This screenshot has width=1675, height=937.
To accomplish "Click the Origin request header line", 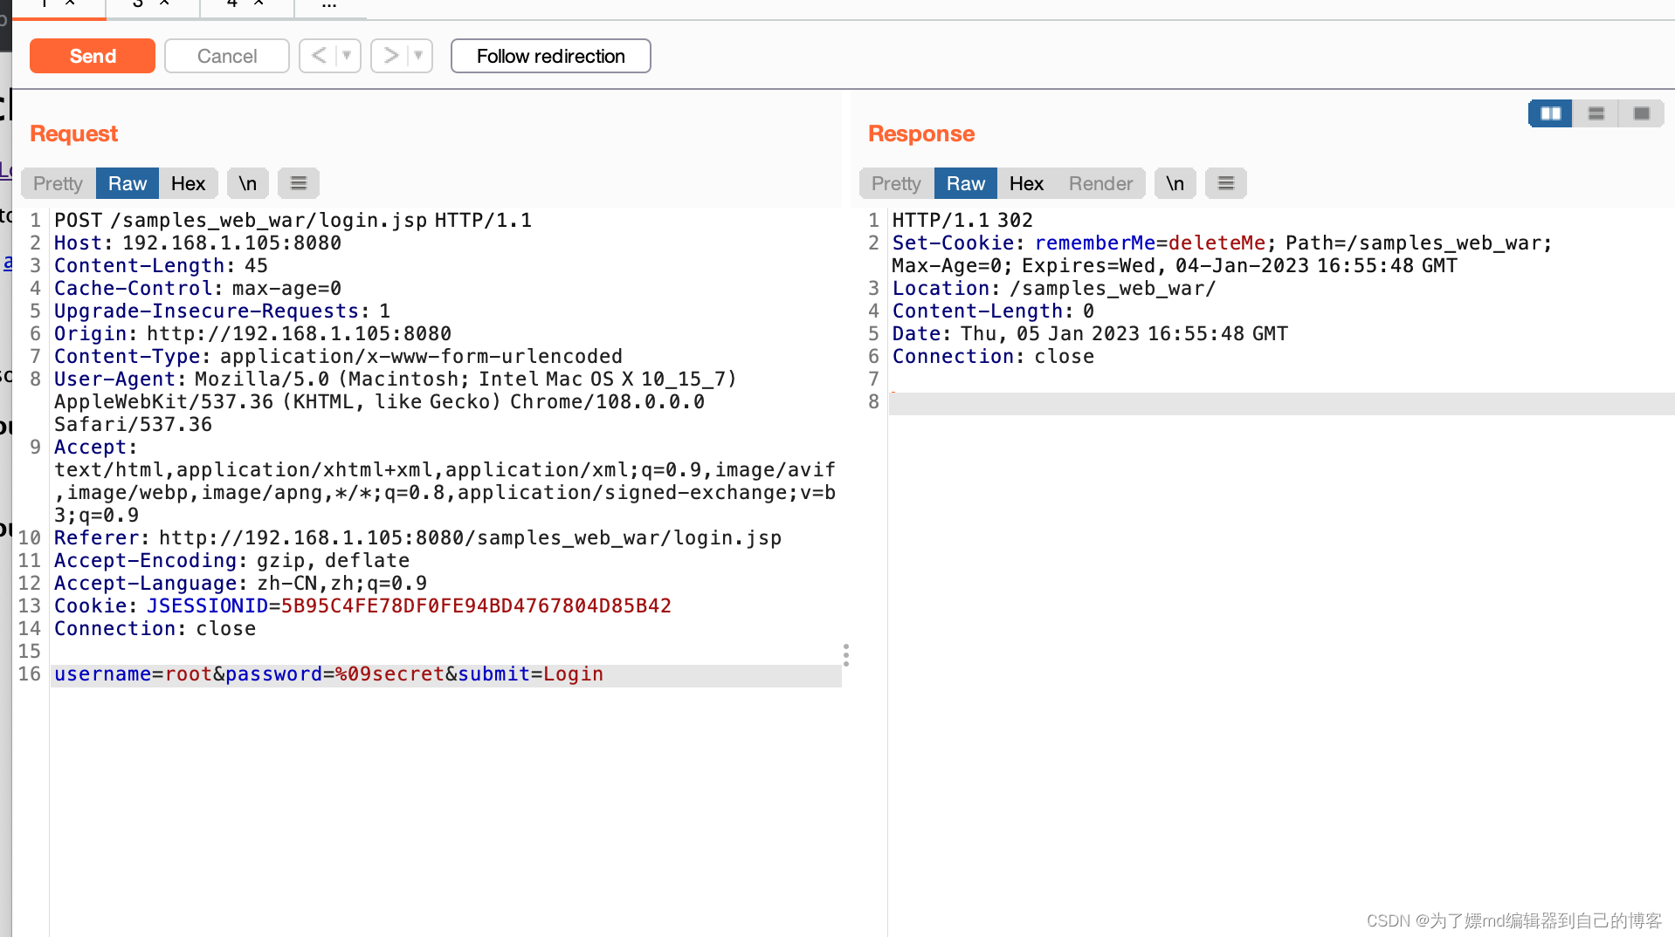I will coord(252,334).
